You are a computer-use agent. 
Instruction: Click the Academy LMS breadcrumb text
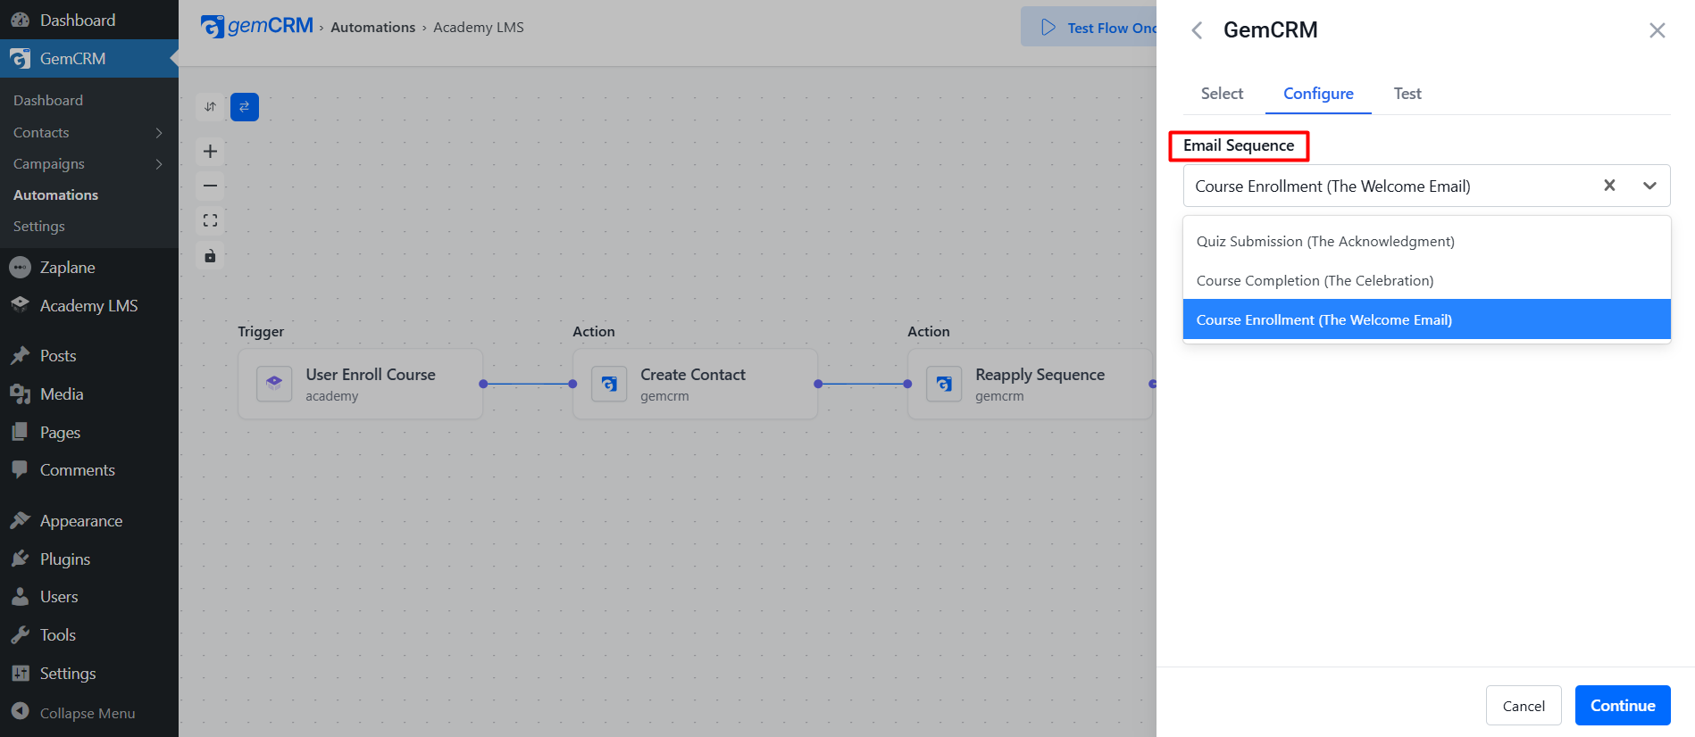pos(479,28)
